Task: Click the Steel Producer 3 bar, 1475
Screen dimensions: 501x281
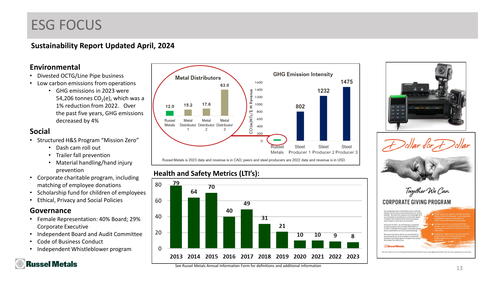Action: [346, 114]
